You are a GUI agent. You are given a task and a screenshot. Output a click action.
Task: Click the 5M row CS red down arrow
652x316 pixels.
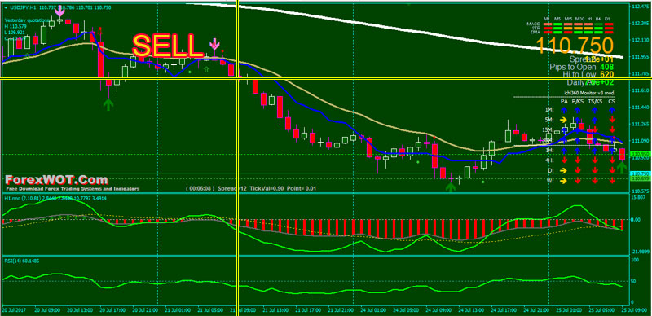[612, 121]
